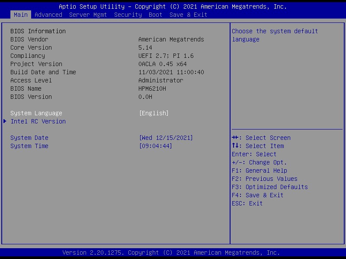Switch to the Advanced tab
The image size is (346, 259).
point(48,15)
